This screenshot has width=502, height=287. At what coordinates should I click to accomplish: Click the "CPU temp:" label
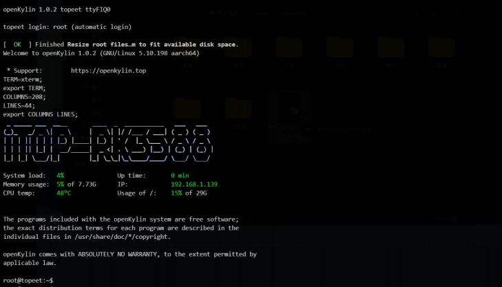19,193
